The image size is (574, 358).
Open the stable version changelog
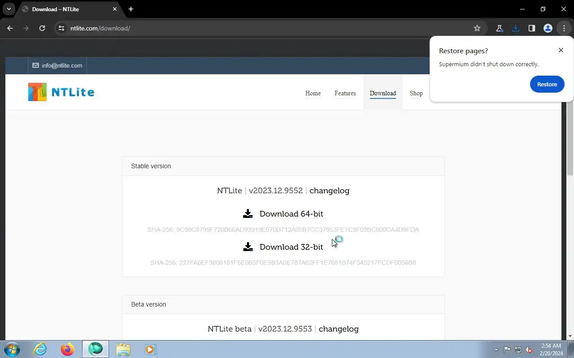click(x=330, y=191)
